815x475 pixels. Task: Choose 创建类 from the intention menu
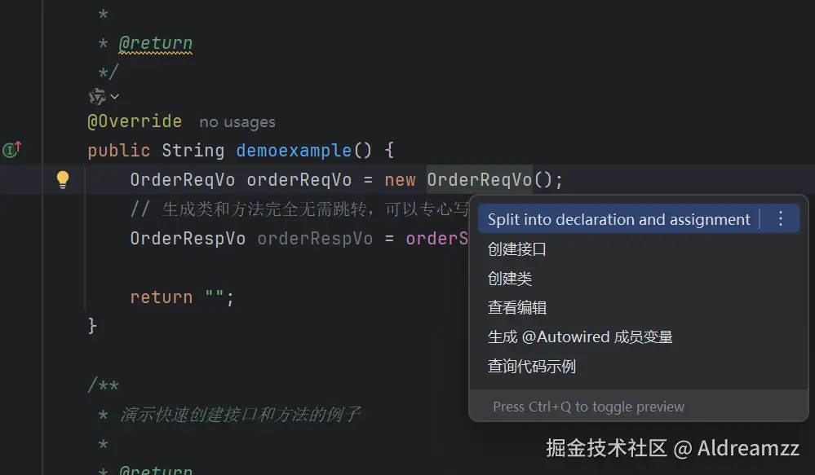point(510,279)
